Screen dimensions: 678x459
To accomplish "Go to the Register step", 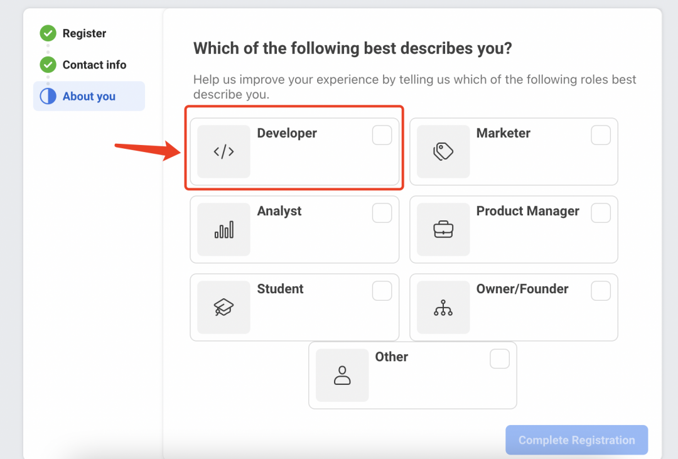I will point(84,33).
